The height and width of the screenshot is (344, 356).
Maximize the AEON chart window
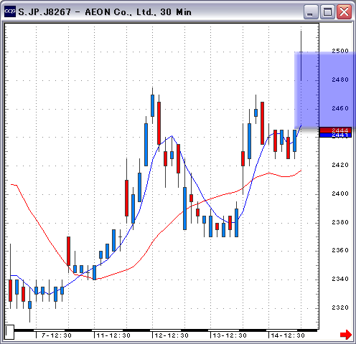tap(327, 11)
